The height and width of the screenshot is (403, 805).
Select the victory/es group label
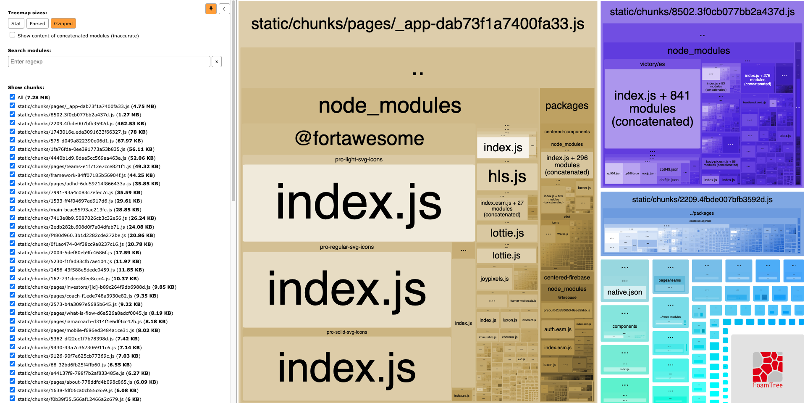pyautogui.click(x=652, y=64)
